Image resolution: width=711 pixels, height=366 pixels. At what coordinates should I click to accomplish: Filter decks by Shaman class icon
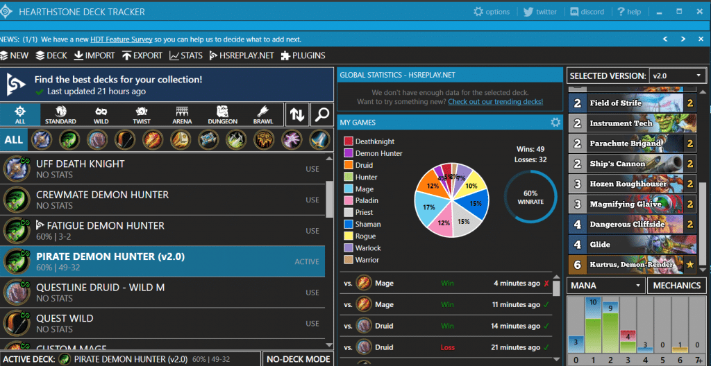point(263,139)
